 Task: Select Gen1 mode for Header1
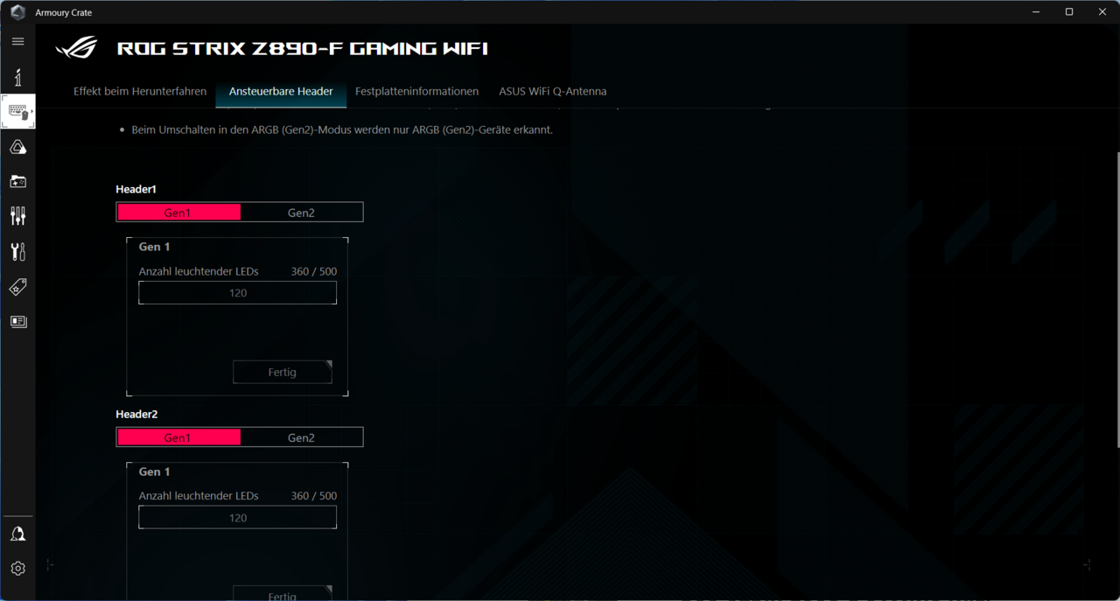(x=178, y=212)
